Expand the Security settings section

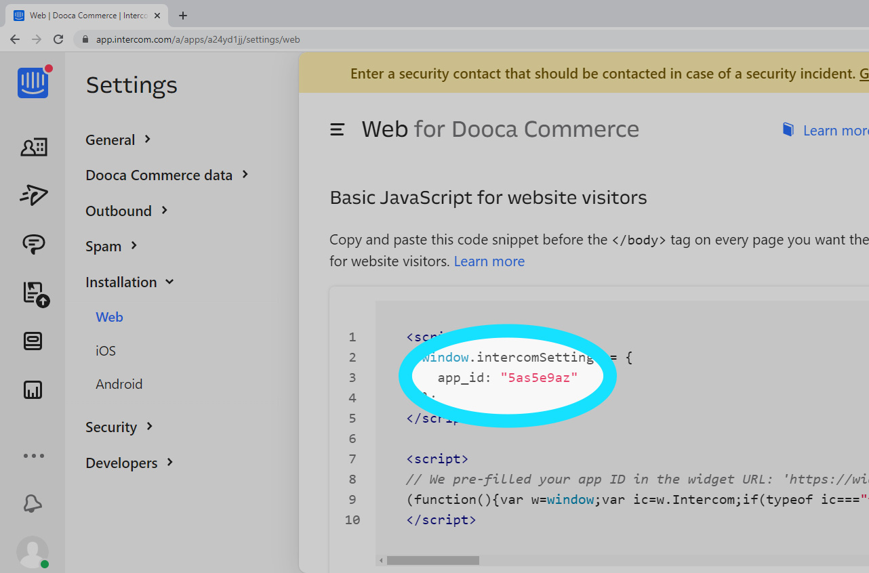coord(119,427)
